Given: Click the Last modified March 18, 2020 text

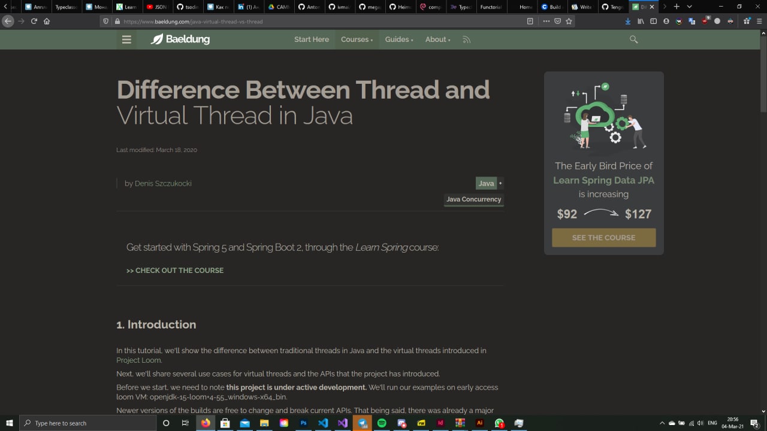Looking at the screenshot, I should click(156, 150).
